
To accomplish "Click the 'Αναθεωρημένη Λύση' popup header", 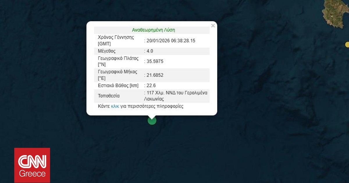I will pos(153,30).
